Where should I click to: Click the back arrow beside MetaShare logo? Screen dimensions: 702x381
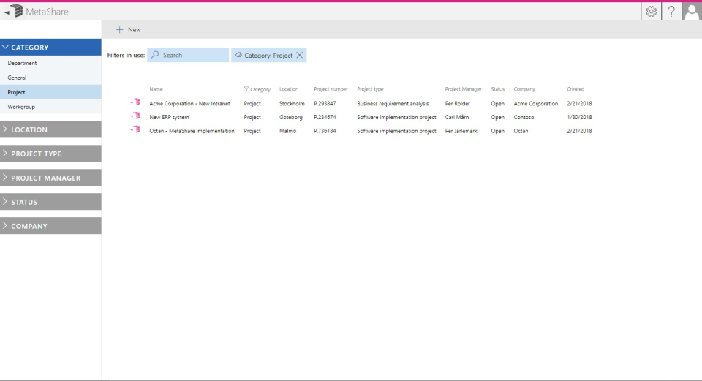point(7,12)
